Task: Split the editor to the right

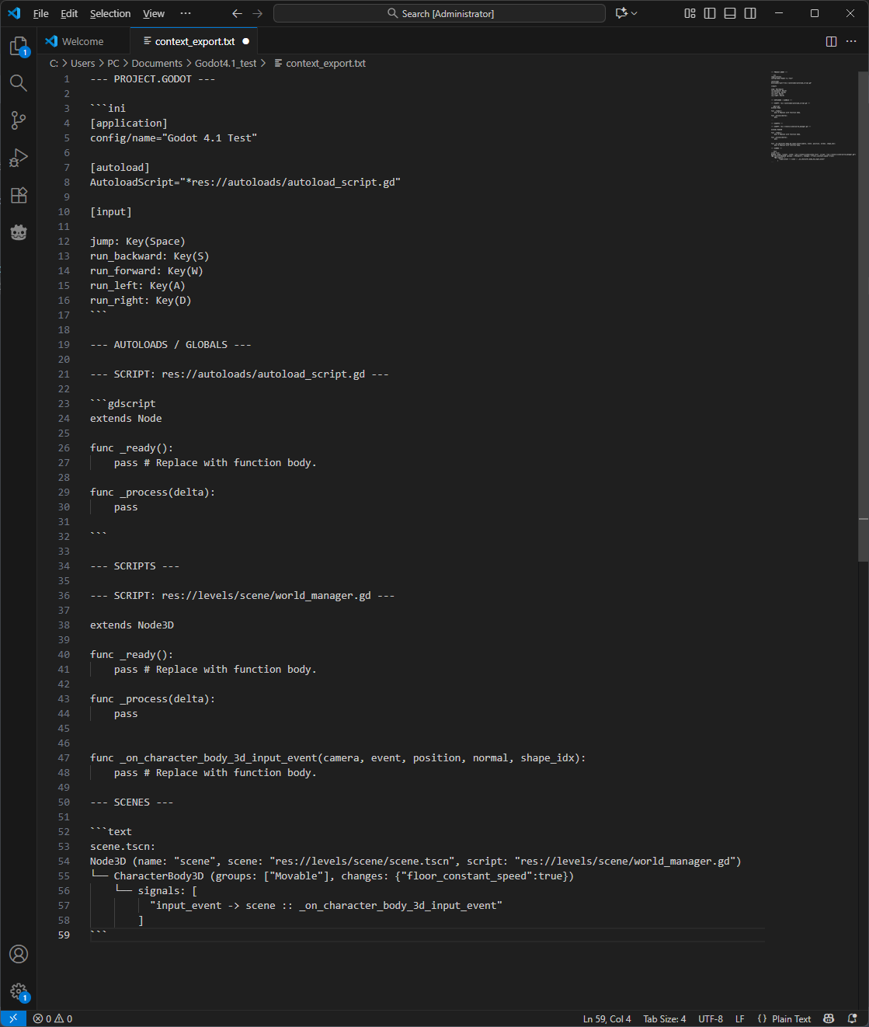Action: pyautogui.click(x=831, y=41)
